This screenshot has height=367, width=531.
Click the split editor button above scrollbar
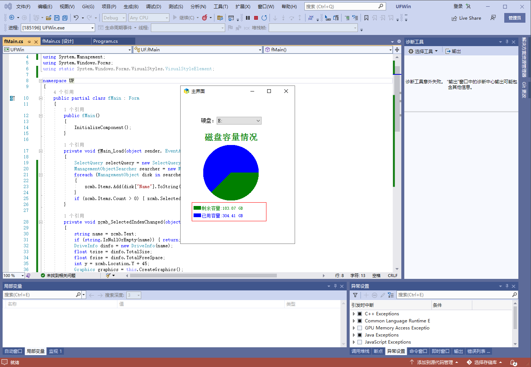pos(397,49)
